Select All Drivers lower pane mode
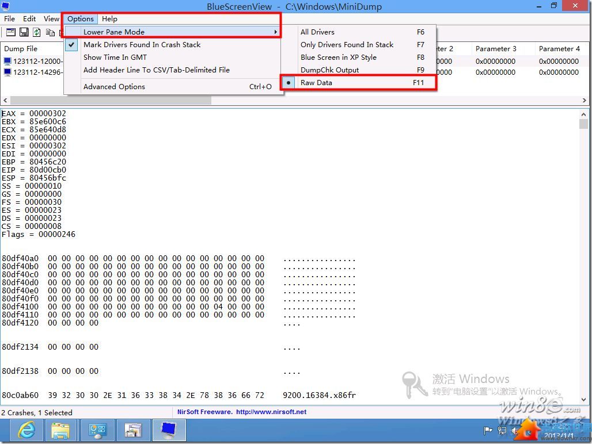Screen dimensions: 592x444 tap(359, 32)
